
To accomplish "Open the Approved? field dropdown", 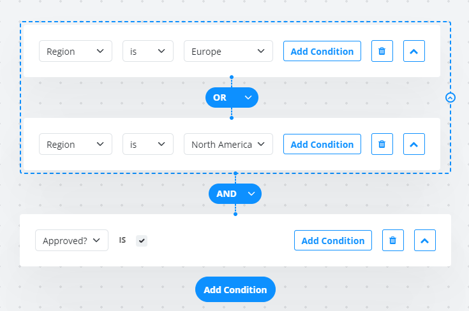I will click(x=71, y=240).
